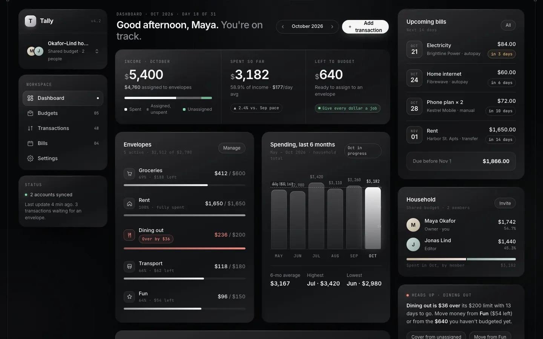This screenshot has width=543, height=339.
Task: Open Dashboard via its grid icon
Action: (x=31, y=98)
